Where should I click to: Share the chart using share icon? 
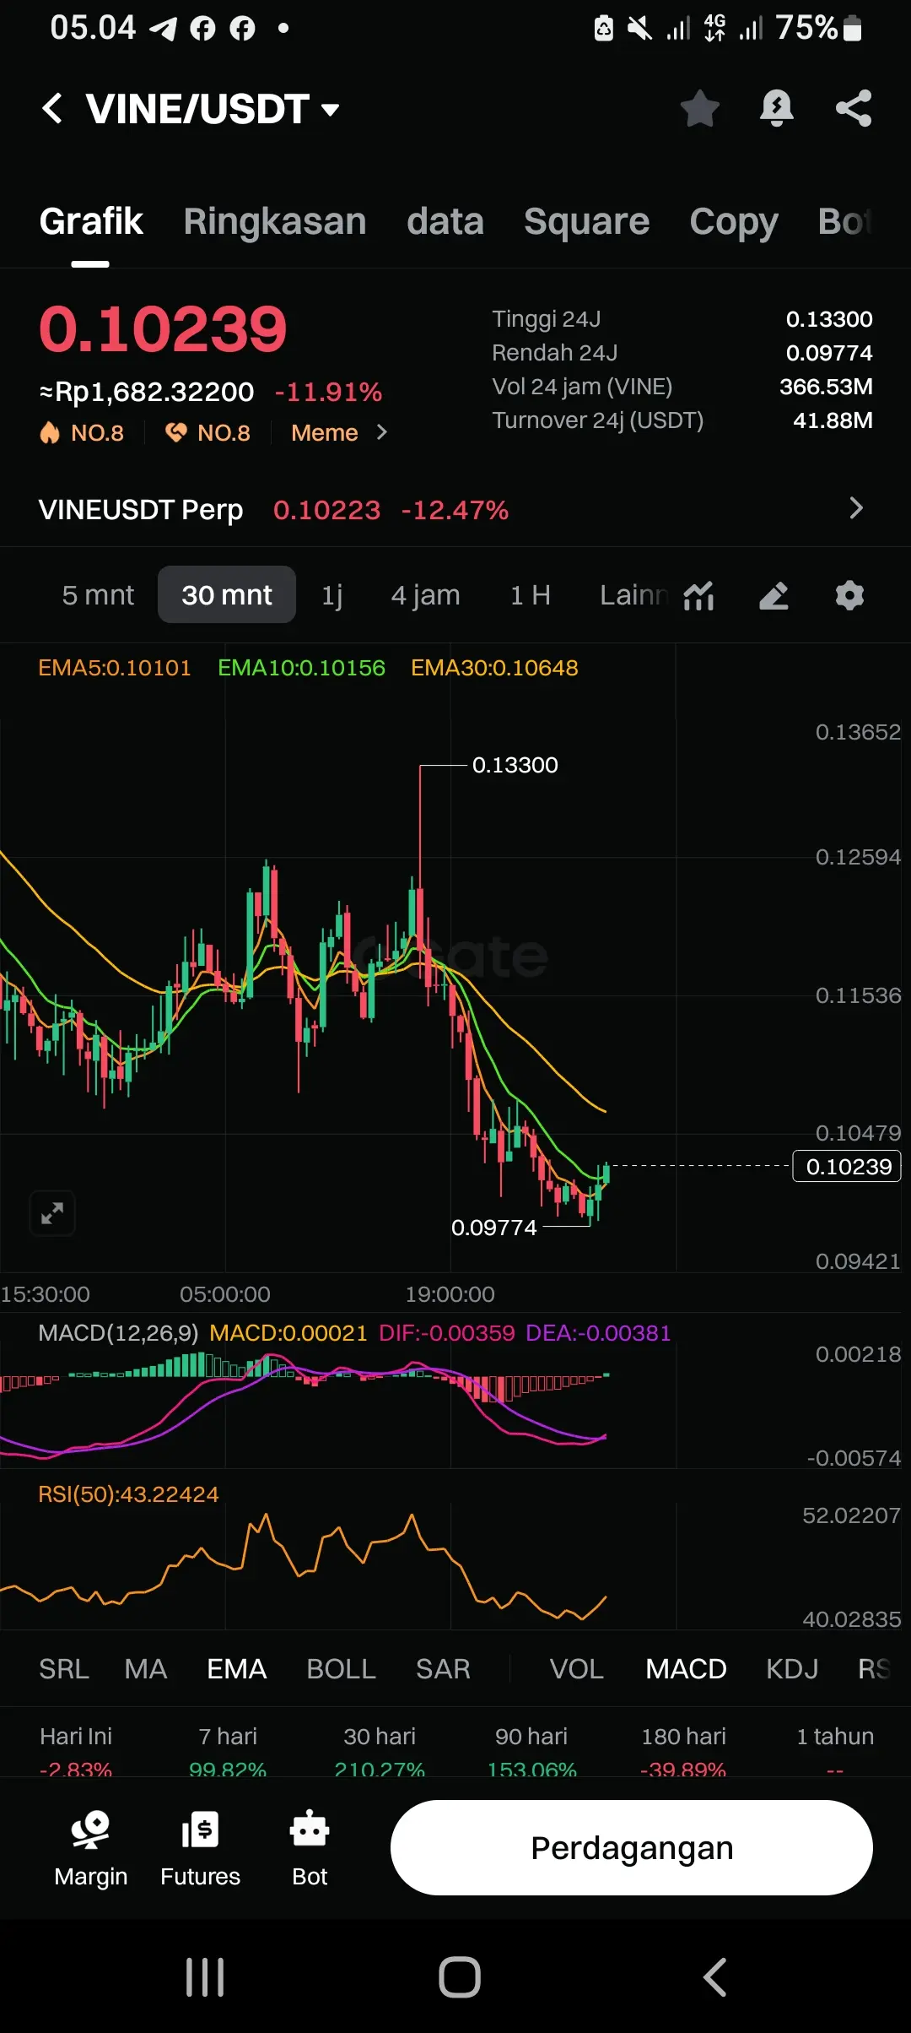(x=854, y=108)
